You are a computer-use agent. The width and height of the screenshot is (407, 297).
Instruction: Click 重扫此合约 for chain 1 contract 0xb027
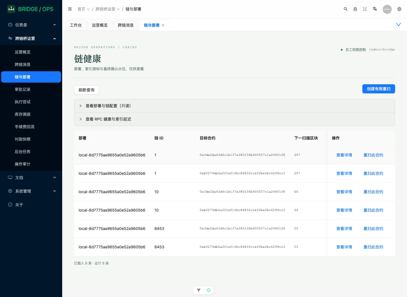(x=373, y=173)
